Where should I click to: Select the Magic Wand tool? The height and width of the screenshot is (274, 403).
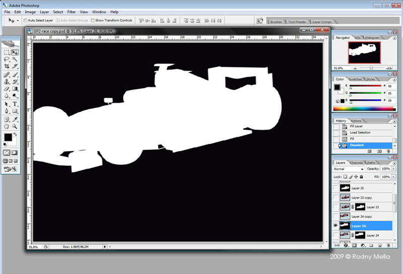click(x=16, y=59)
